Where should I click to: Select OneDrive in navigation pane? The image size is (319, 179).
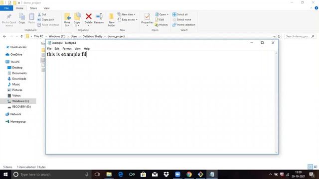tap(16, 54)
